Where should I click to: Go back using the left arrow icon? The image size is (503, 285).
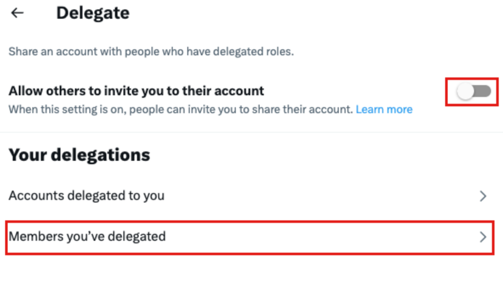(x=17, y=13)
